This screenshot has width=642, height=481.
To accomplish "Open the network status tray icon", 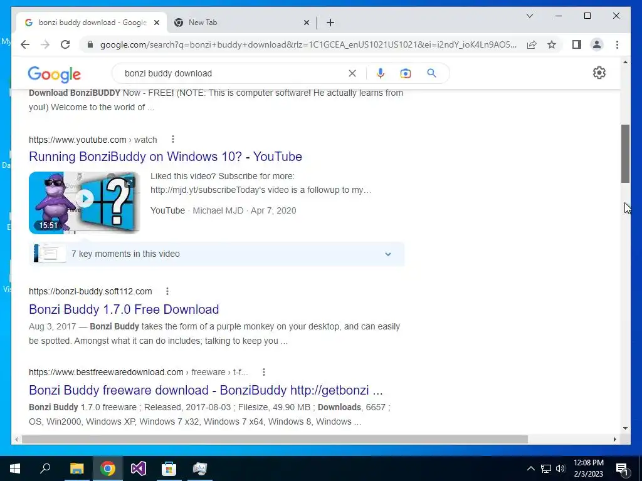I will point(546,468).
